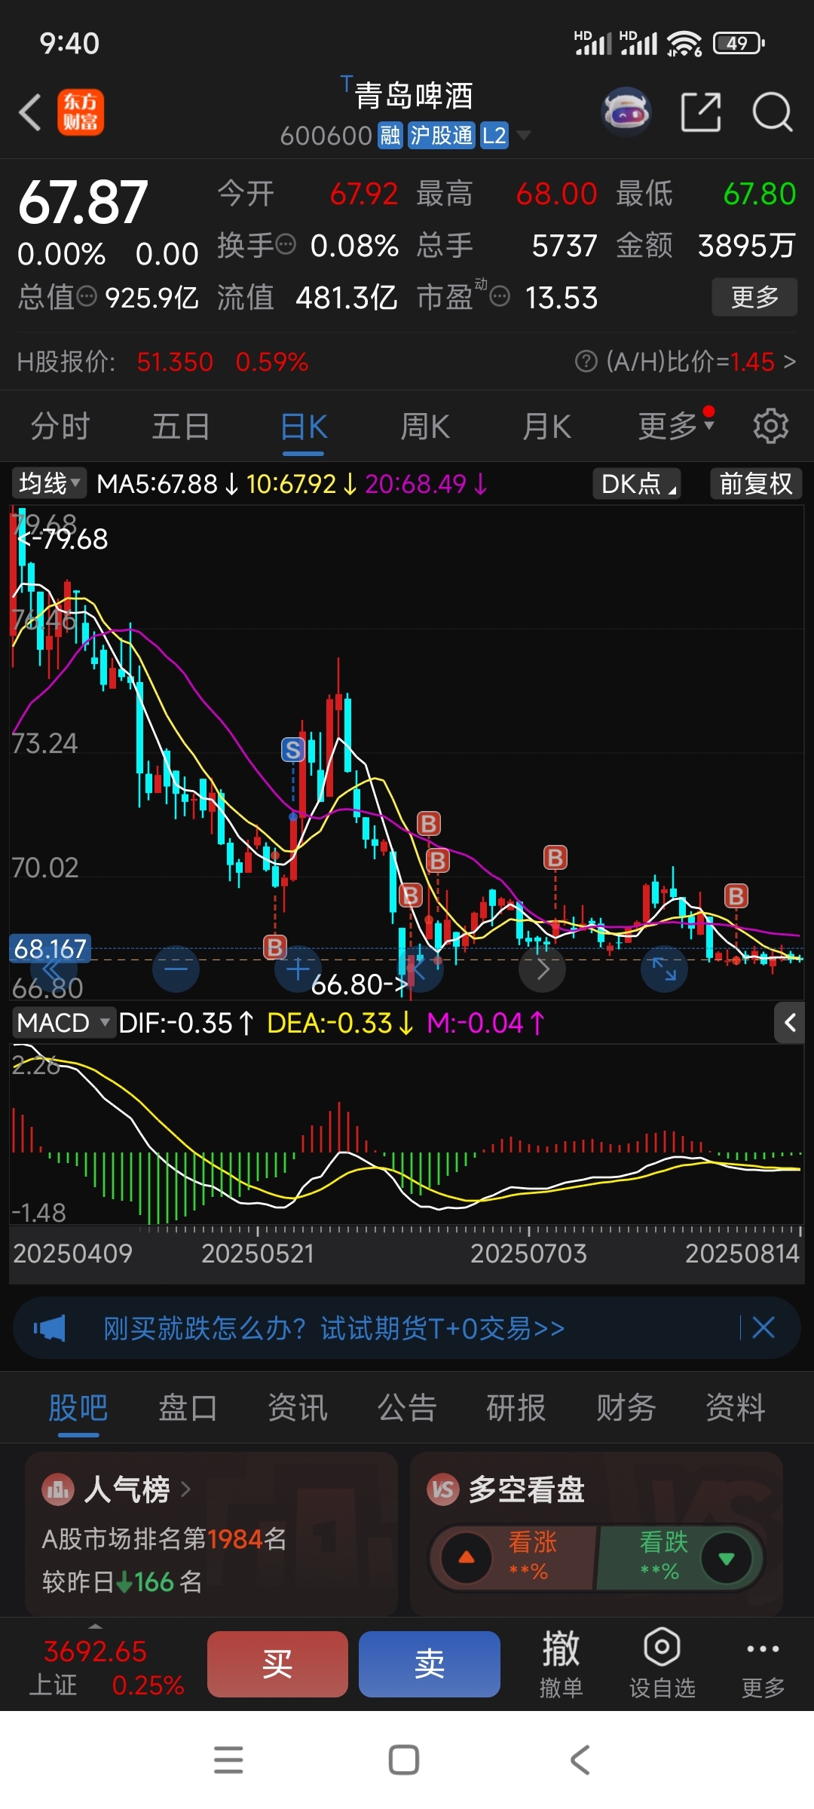Tap the 更多 quote details button
The width and height of the screenshot is (814, 1809).
[x=754, y=297]
